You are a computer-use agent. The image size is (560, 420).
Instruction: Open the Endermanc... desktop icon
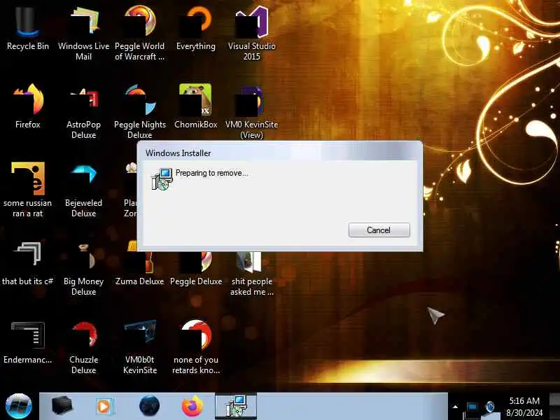tap(27, 342)
